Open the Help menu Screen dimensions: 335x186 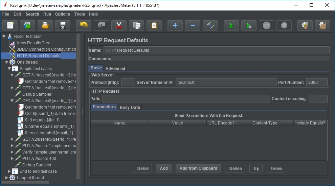coord(93,14)
